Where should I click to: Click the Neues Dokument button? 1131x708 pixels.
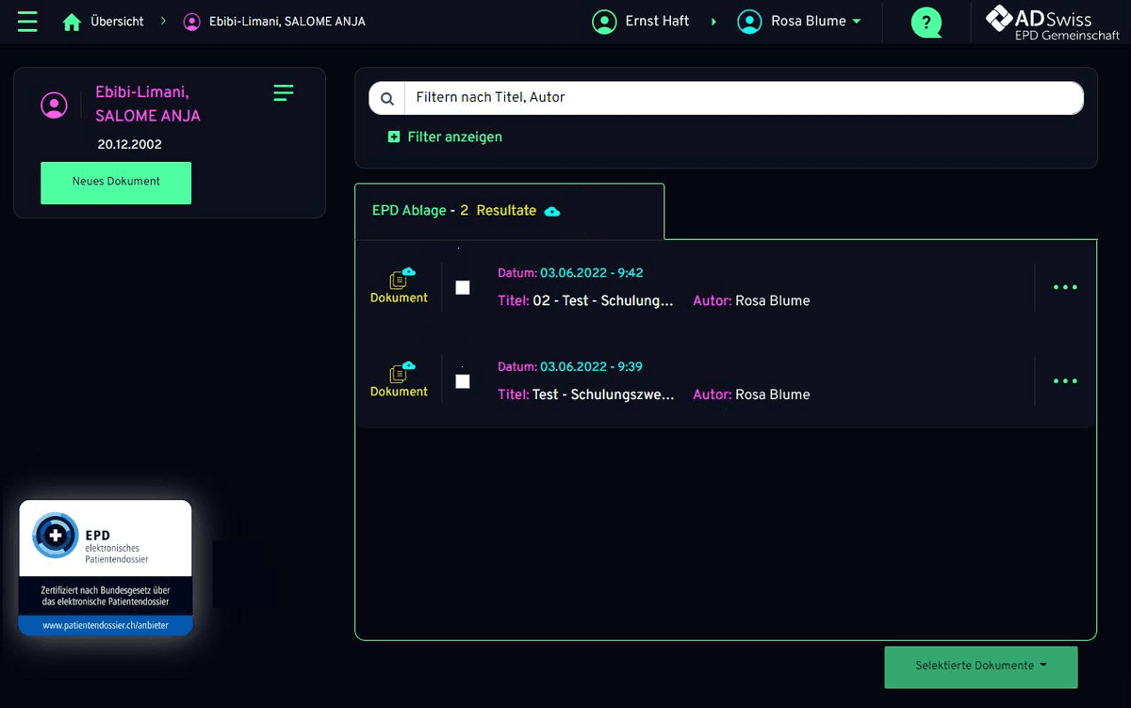[116, 183]
